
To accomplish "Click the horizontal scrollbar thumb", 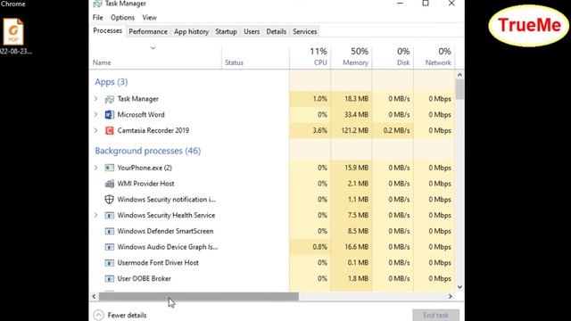I will (199, 297).
